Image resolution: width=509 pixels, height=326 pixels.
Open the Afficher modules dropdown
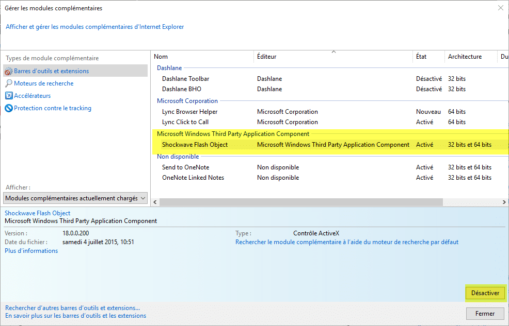point(75,198)
